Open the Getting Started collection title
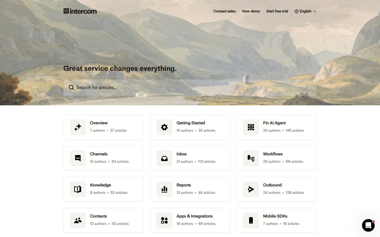 [x=191, y=123]
